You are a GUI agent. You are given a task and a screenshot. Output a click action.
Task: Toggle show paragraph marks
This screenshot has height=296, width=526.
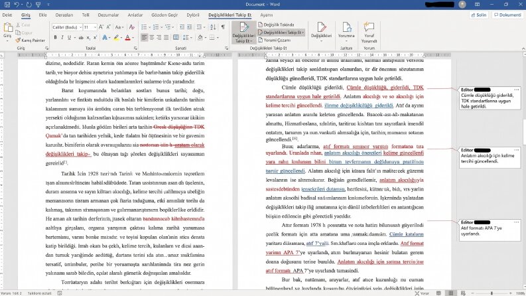click(223, 27)
